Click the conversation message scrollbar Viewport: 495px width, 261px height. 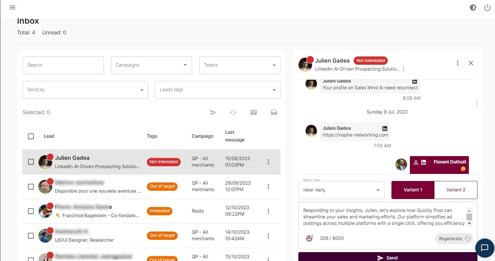click(x=477, y=103)
